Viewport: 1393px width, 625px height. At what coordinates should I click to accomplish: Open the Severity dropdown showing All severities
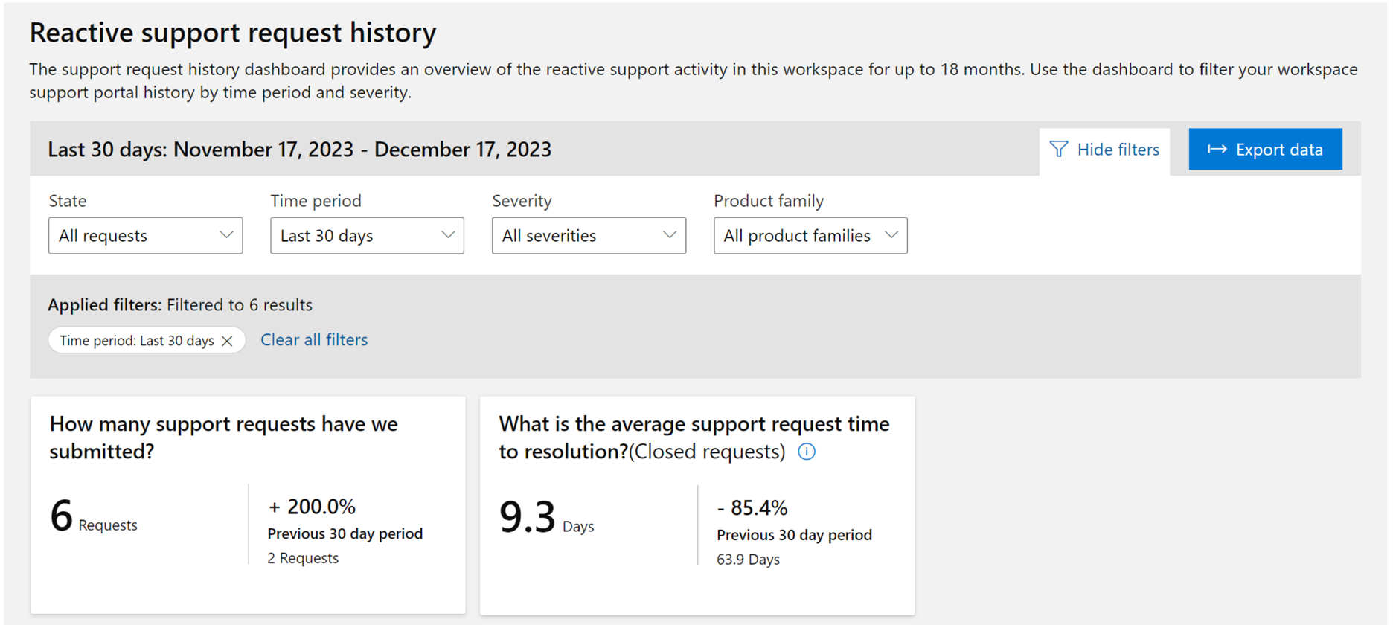tap(589, 235)
